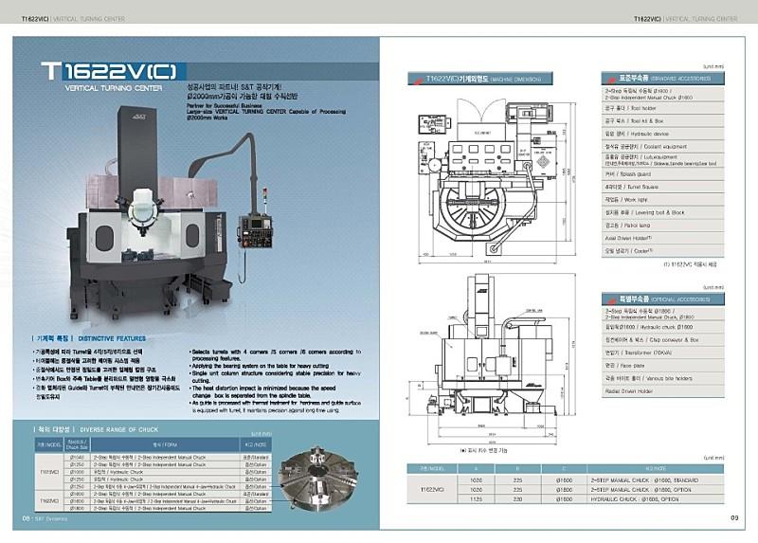The width and height of the screenshot is (758, 543).
Task: Click the top-right 'T1622V(C)' page header
Action: point(648,19)
